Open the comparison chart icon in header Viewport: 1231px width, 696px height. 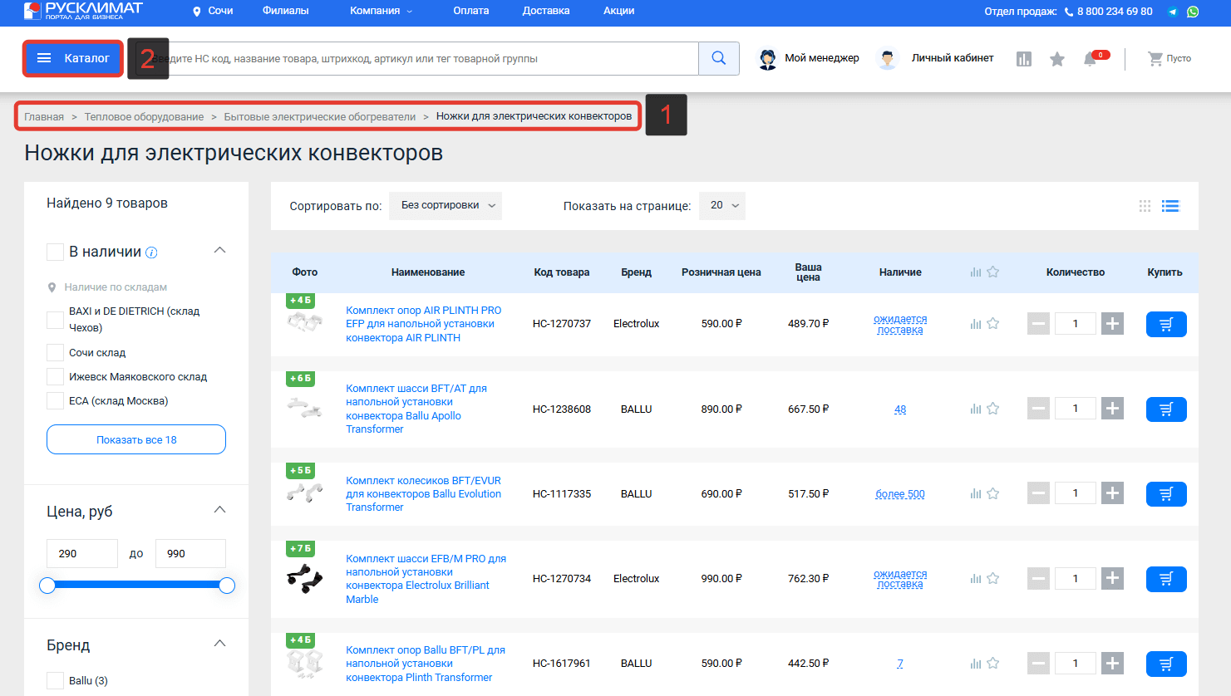(x=1024, y=59)
